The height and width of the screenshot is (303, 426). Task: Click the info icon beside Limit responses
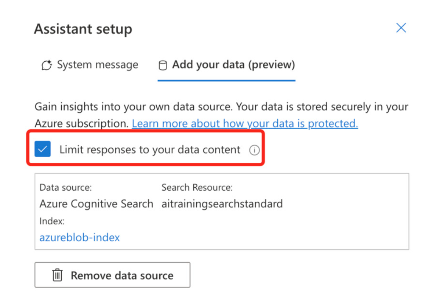pos(254,150)
